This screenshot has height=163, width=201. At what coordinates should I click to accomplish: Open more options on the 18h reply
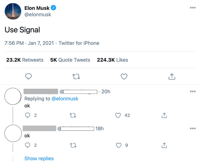tap(193, 128)
